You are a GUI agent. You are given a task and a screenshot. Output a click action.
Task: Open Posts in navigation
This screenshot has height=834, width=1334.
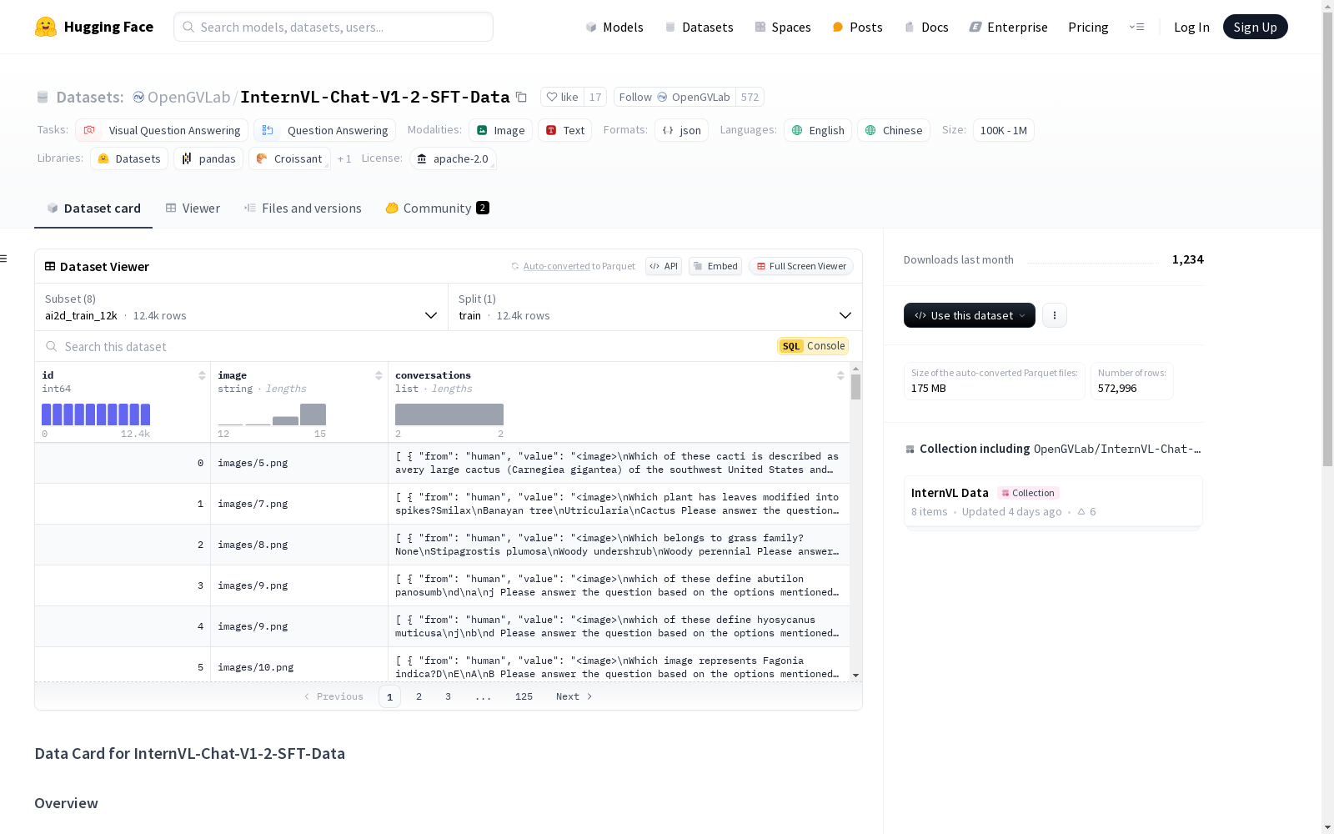pyautogui.click(x=858, y=27)
